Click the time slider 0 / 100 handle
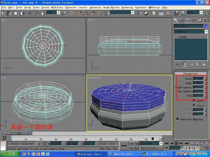Image resolution: width=210 pixels, height=157 pixels. [16, 133]
